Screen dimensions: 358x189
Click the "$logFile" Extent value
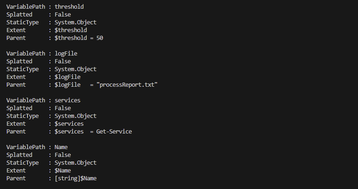coord(67,77)
